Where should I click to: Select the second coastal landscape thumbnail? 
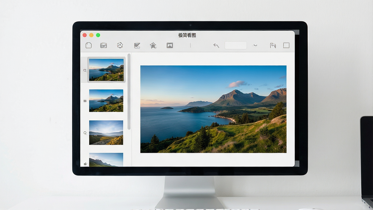(106, 101)
